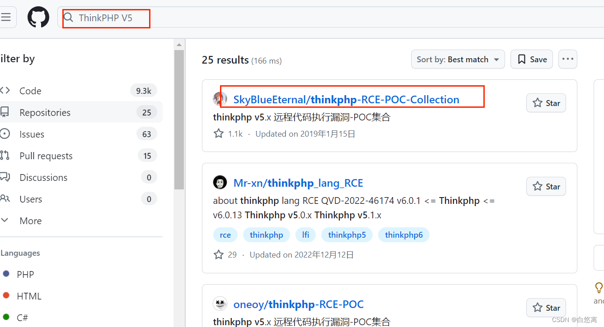Star the SkyBlueEternal repository
The image size is (604, 327).
546,103
